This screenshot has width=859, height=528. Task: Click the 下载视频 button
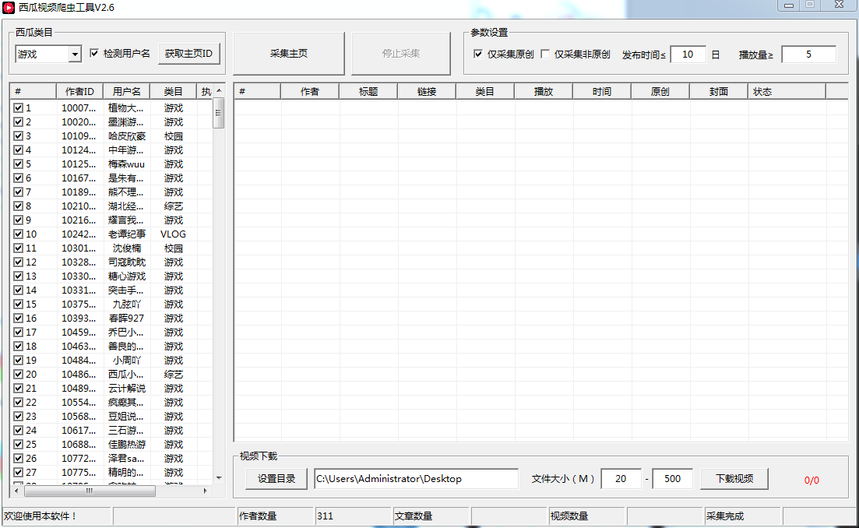(x=734, y=479)
